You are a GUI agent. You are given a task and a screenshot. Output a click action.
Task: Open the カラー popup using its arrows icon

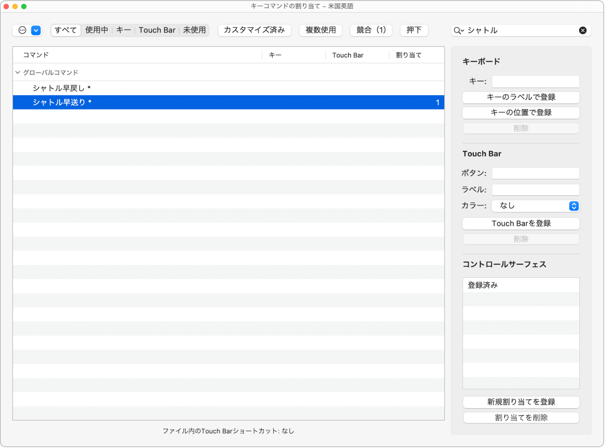574,206
